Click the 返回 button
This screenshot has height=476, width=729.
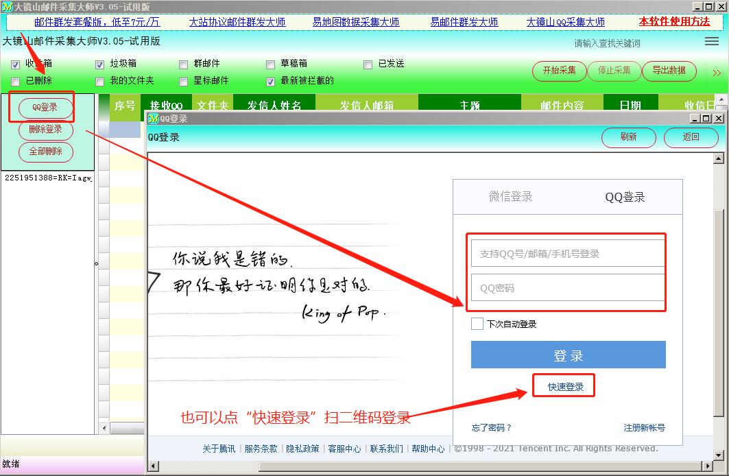pos(691,138)
